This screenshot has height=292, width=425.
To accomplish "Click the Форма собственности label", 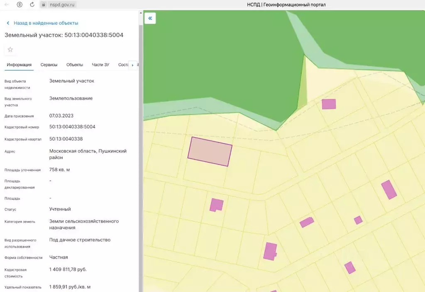I will tap(23, 258).
